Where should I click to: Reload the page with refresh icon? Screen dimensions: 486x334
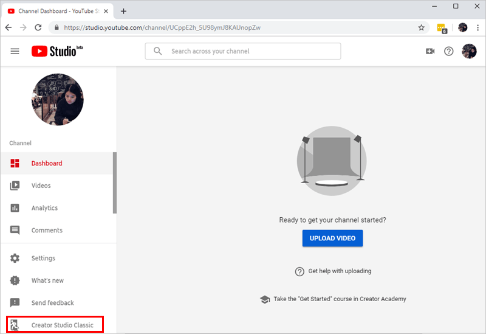(x=38, y=27)
